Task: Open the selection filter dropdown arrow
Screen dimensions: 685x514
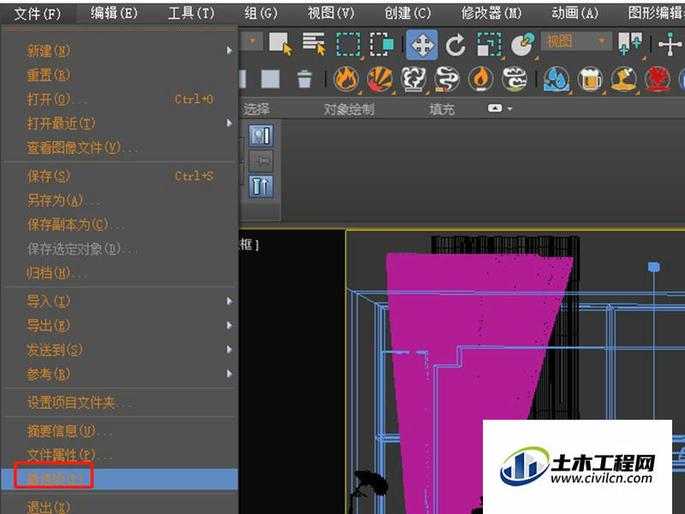Action: [x=252, y=41]
